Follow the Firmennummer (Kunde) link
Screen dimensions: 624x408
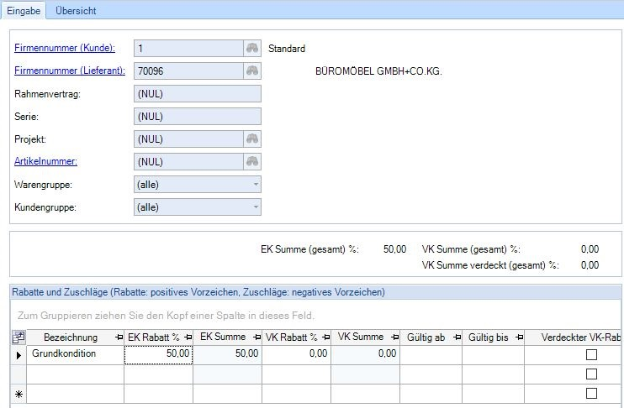[x=65, y=49]
